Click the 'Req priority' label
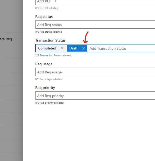Screen dimensions: 155x161 pyautogui.click(x=45, y=88)
